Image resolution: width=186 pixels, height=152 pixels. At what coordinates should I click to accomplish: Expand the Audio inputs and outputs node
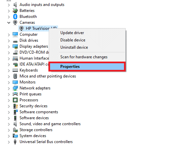point(9,5)
